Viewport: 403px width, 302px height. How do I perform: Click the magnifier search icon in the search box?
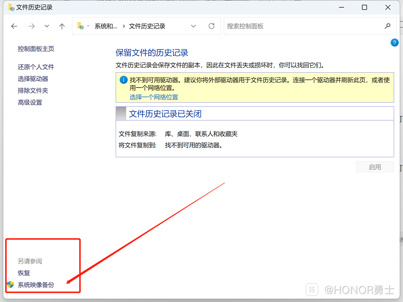(387, 26)
